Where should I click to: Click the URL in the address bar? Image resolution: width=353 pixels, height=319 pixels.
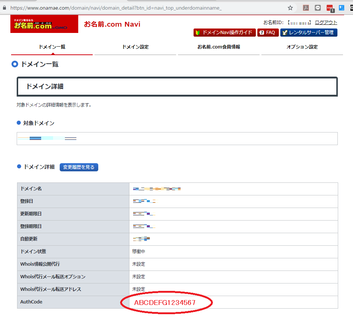(x=116, y=8)
